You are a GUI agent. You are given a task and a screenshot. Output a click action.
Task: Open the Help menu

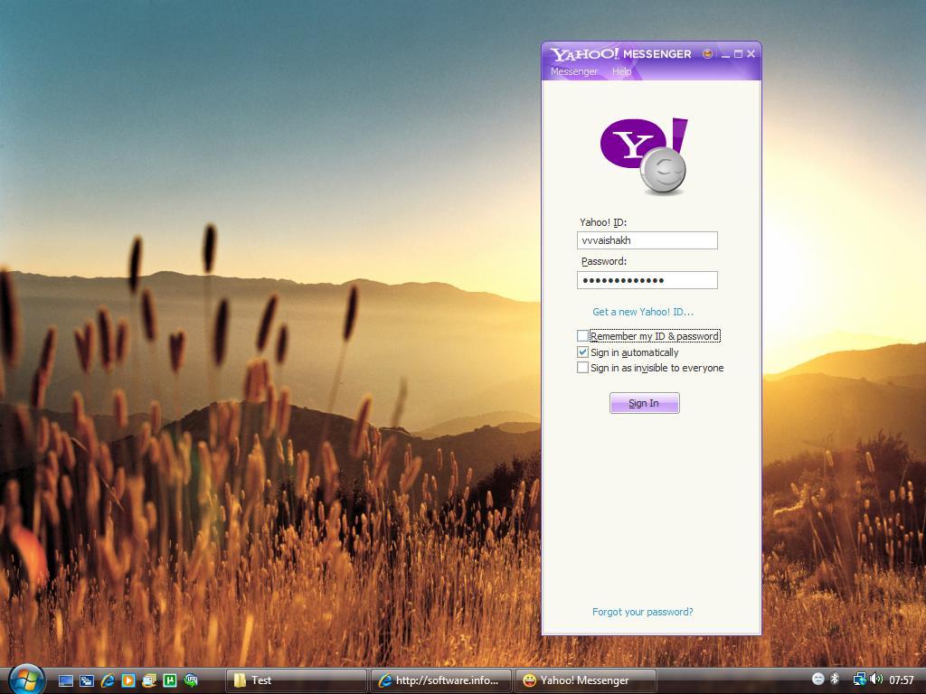tap(621, 71)
